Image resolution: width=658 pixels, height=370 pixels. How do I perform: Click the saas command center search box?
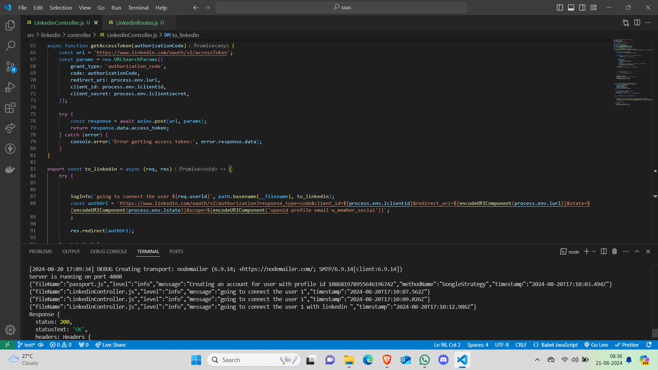click(341, 8)
